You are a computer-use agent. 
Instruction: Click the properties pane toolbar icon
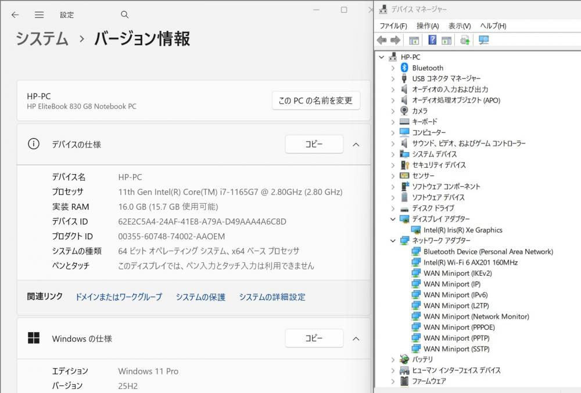[x=446, y=40]
